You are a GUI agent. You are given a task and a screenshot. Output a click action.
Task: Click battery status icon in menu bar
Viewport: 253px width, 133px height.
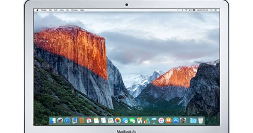pyautogui.click(x=194, y=10)
